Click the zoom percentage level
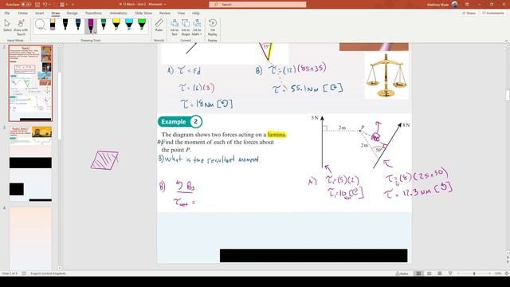 tap(497, 273)
